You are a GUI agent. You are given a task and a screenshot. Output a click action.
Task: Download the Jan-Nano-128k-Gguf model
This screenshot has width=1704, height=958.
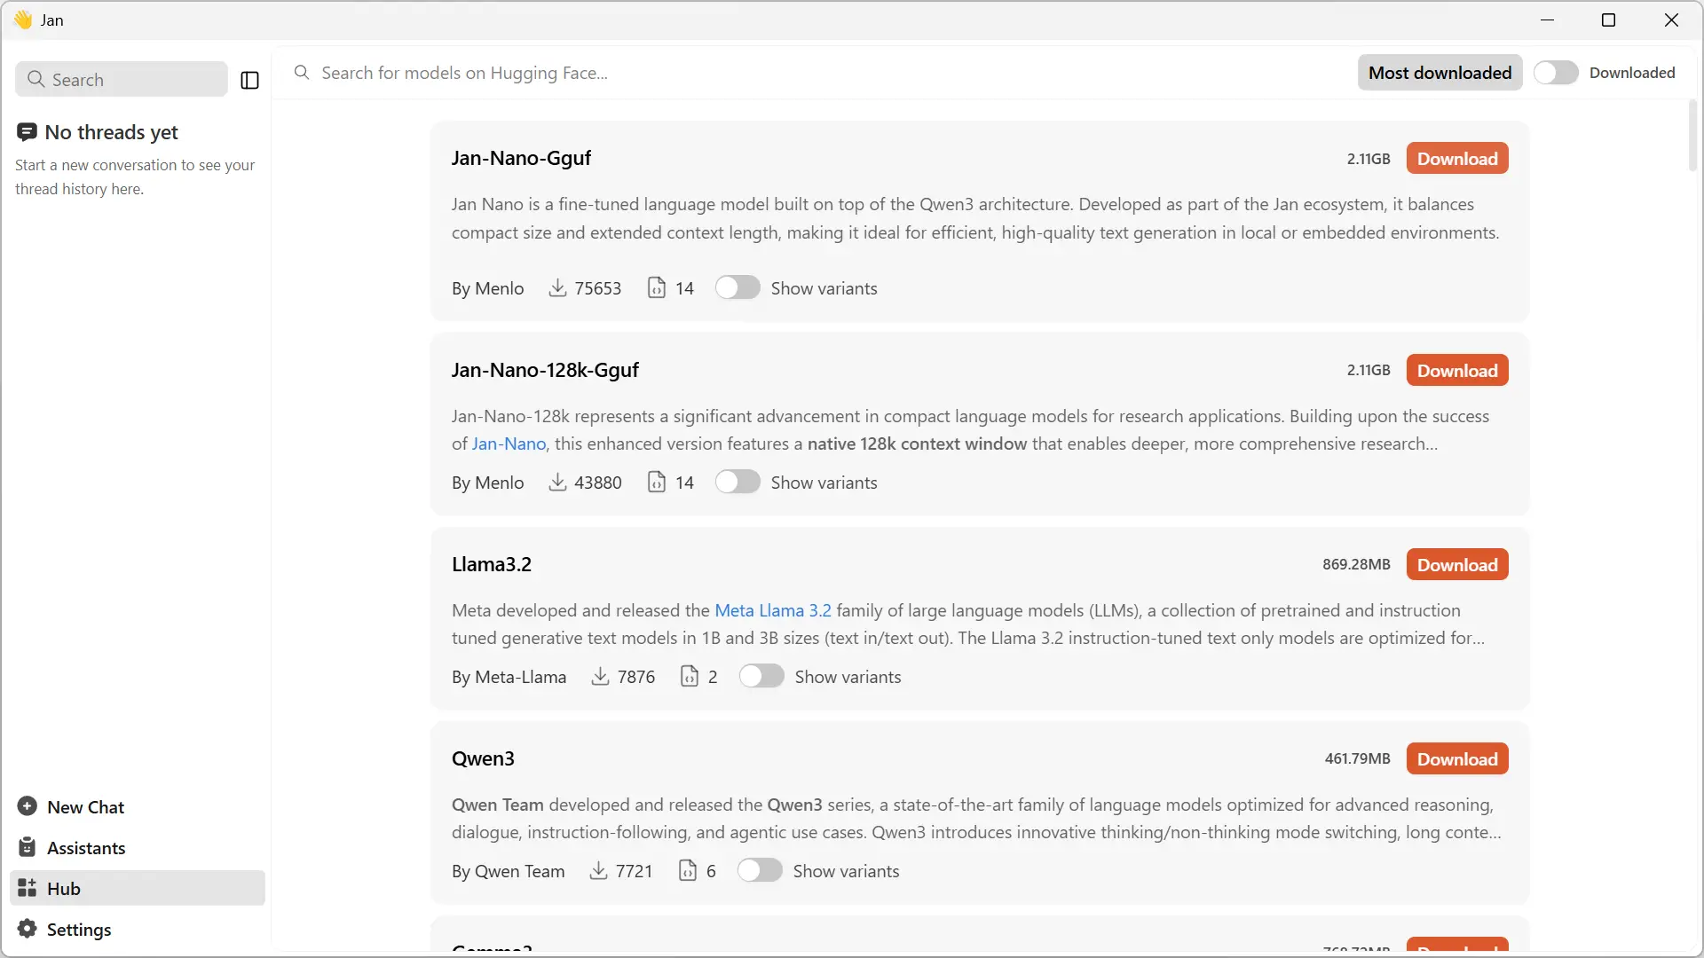click(1457, 371)
